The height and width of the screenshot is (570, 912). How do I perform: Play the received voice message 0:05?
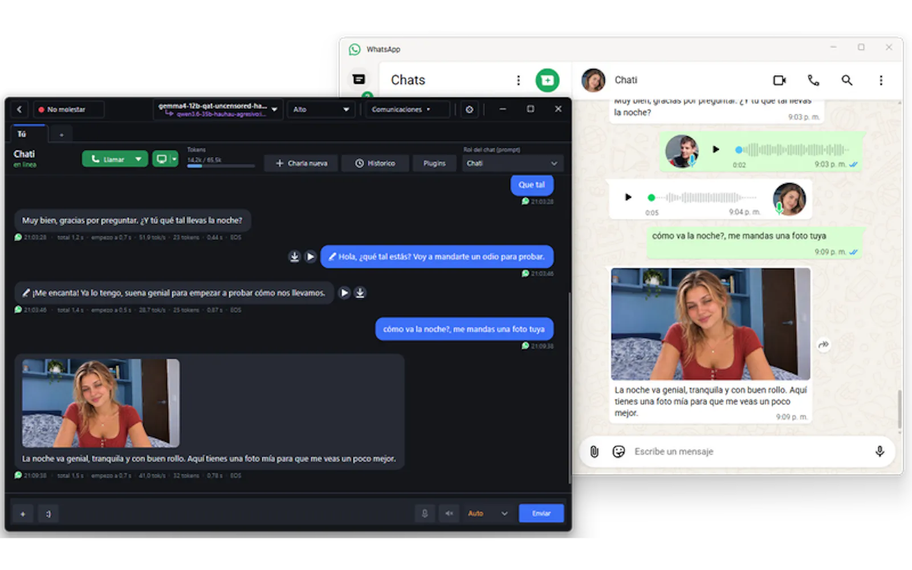point(628,197)
